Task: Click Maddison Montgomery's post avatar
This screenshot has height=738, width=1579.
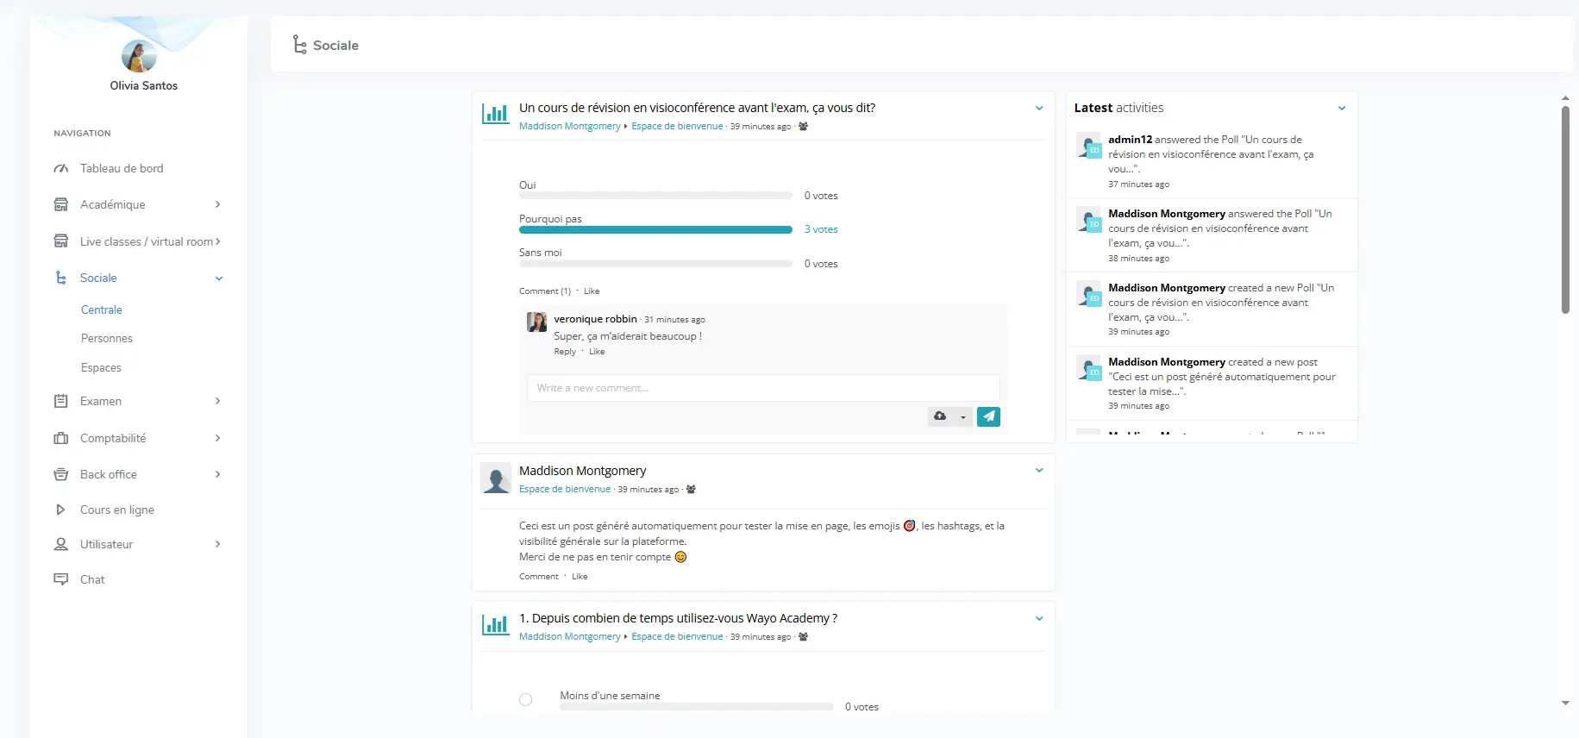Action: click(496, 478)
